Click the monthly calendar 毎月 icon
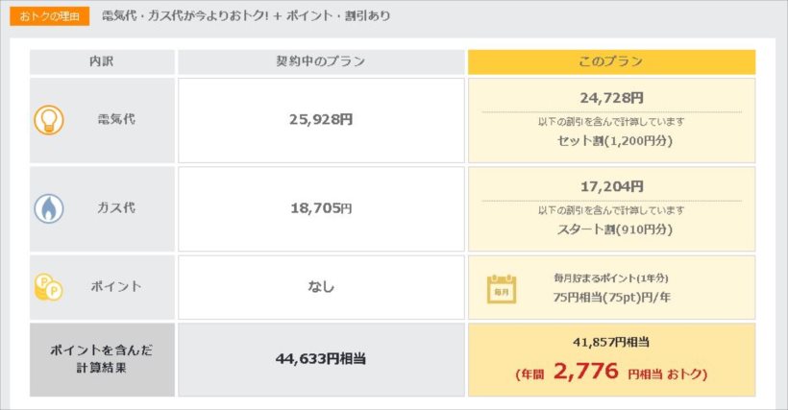This screenshot has width=788, height=410. 502,289
